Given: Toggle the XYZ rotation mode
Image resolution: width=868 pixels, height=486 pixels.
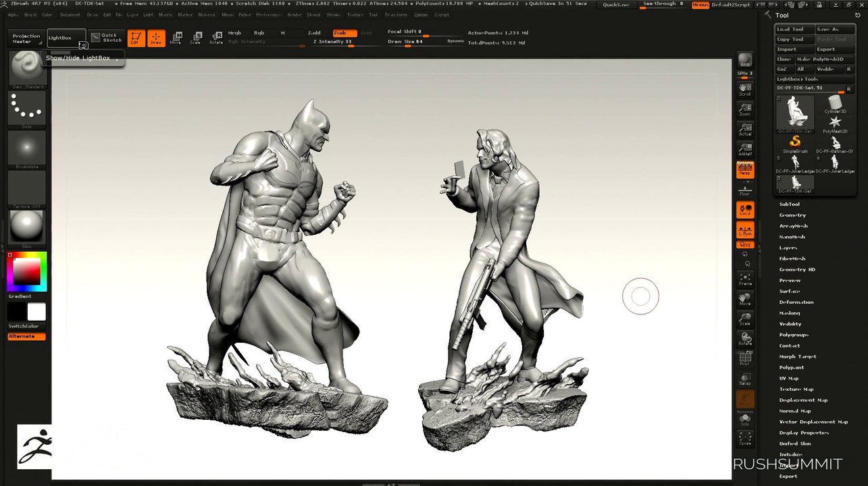Looking at the screenshot, I should 745,244.
